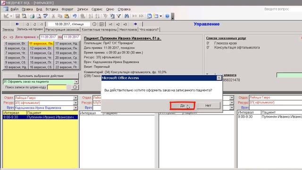Click the start date field 11.09.2017

click(x=48, y=37)
